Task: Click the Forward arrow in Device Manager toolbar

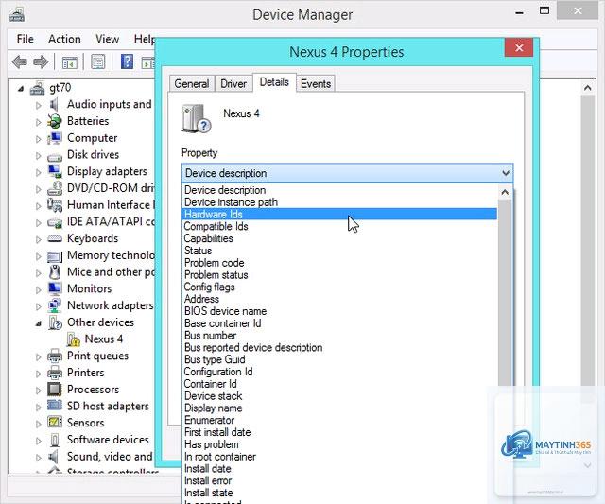Action: click(41, 61)
